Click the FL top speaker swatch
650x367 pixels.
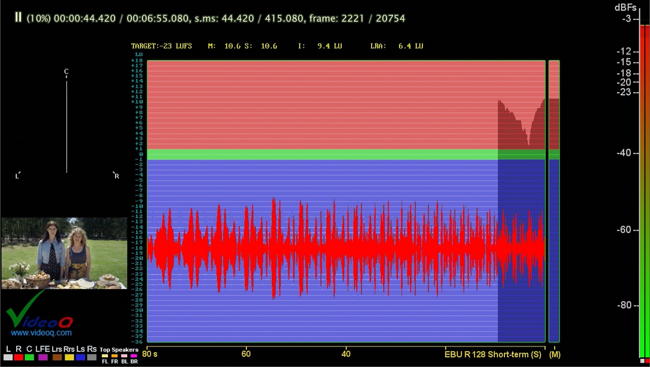105,356
